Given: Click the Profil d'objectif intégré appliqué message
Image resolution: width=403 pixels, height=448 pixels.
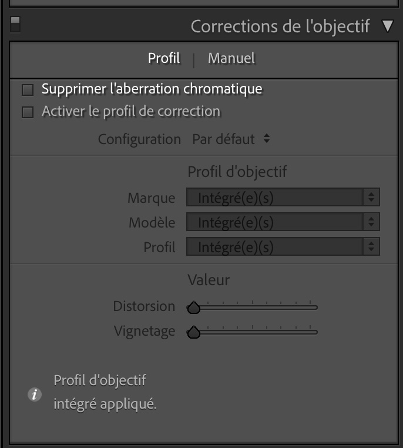Looking at the screenshot, I should [x=105, y=392].
